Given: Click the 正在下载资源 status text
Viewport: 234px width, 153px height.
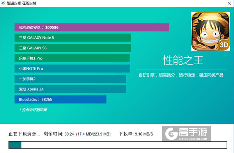Looking at the screenshot, I should tap(24, 134).
